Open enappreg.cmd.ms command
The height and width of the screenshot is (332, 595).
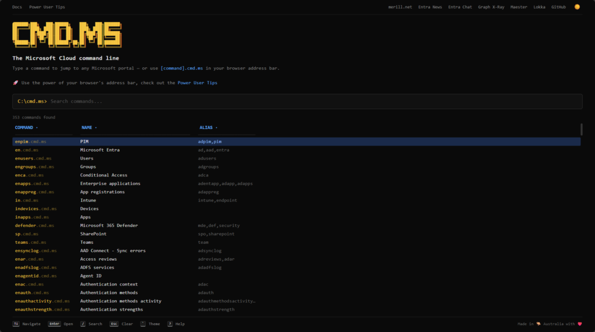[34, 192]
